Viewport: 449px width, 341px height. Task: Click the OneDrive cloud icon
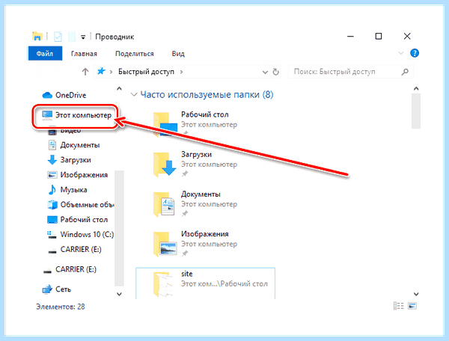point(47,95)
